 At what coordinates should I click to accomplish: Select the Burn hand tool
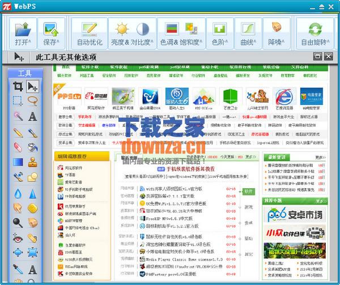[x=32, y=223]
